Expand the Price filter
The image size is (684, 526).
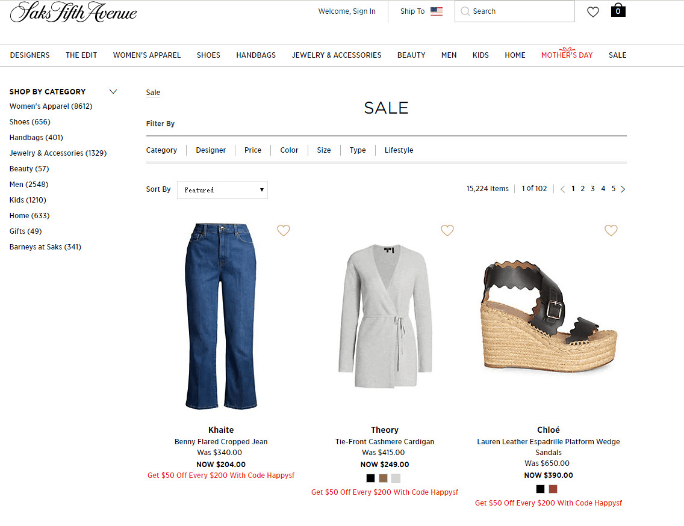tap(253, 150)
